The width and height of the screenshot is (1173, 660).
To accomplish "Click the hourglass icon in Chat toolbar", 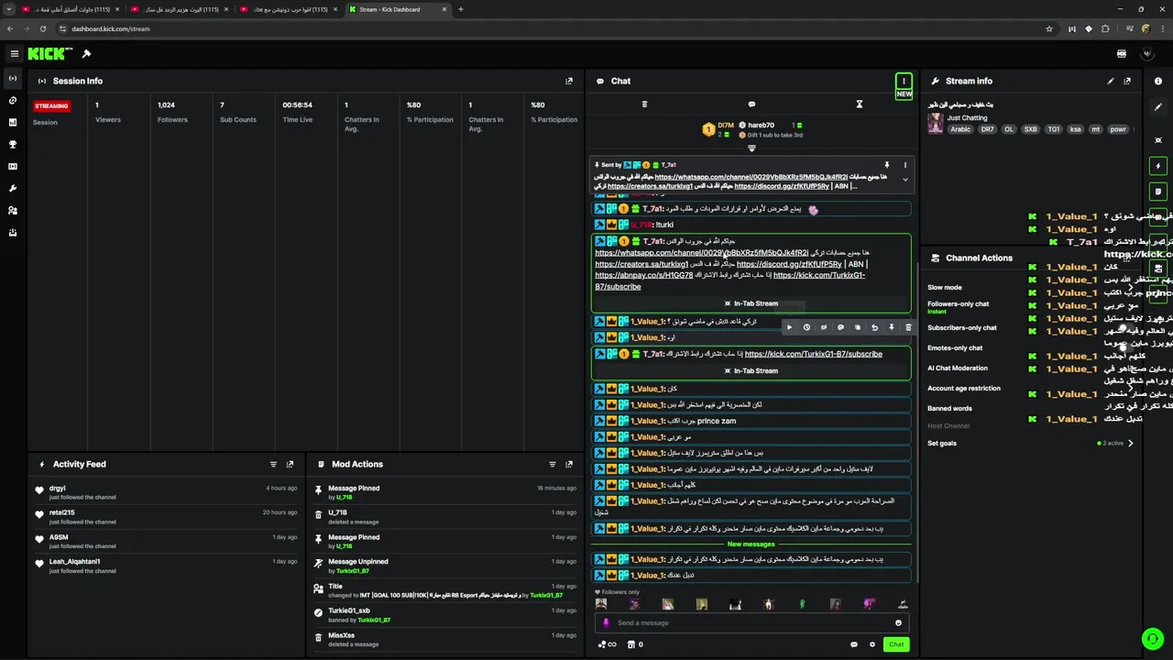I will (860, 104).
